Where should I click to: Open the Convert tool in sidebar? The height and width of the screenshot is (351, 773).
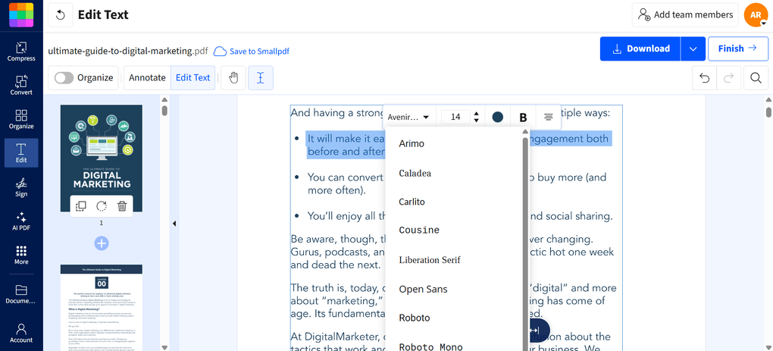21,85
